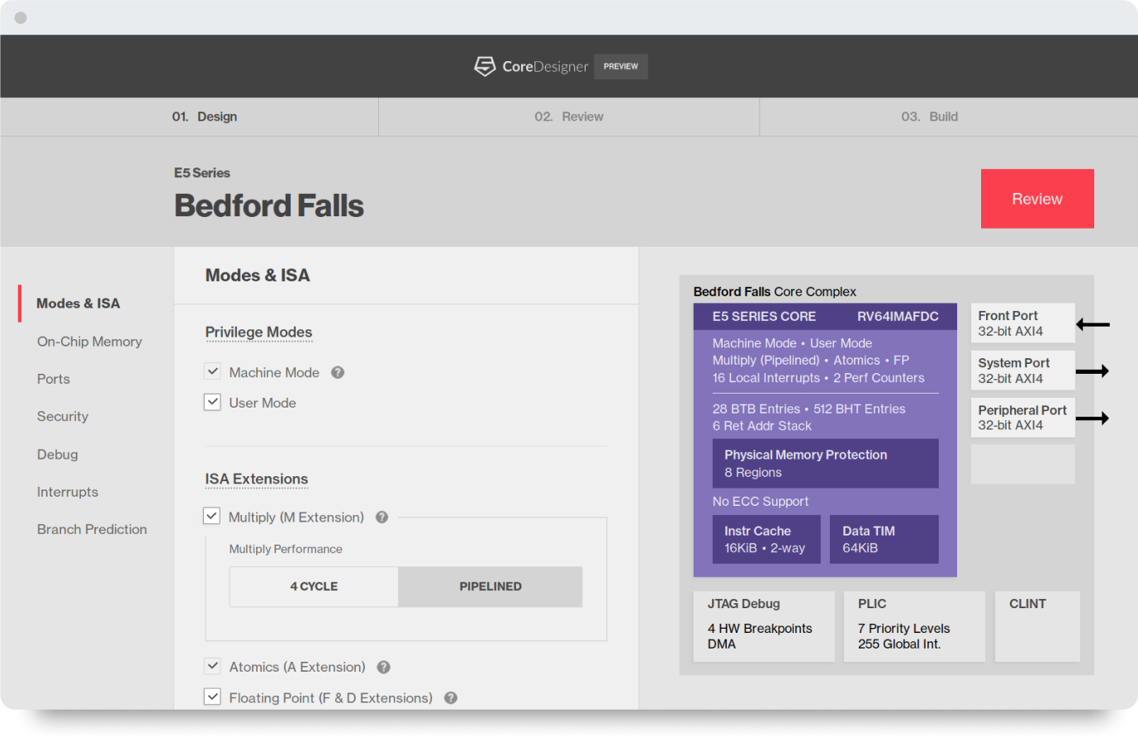Select the Physical Memory Protection block

click(x=826, y=464)
